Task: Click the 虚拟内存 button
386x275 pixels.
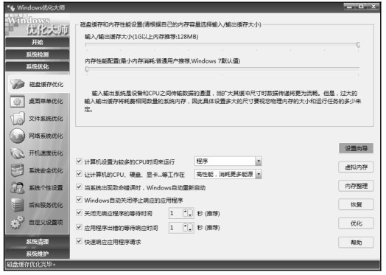Action: click(356, 167)
